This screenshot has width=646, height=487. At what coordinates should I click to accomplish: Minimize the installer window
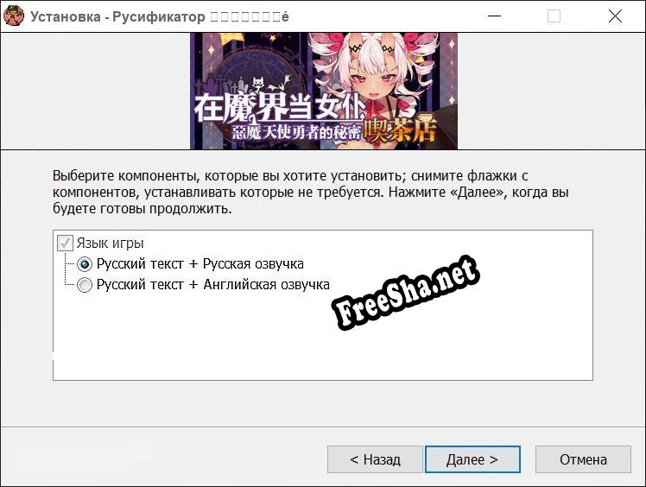click(494, 16)
